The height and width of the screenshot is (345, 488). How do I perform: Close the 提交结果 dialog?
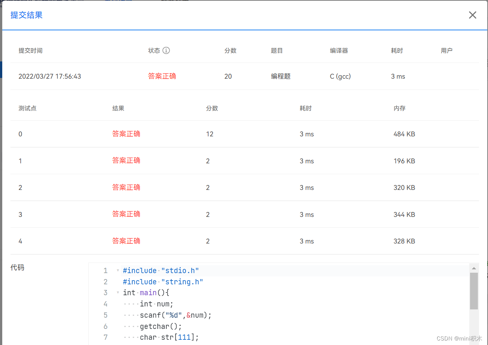tap(473, 15)
